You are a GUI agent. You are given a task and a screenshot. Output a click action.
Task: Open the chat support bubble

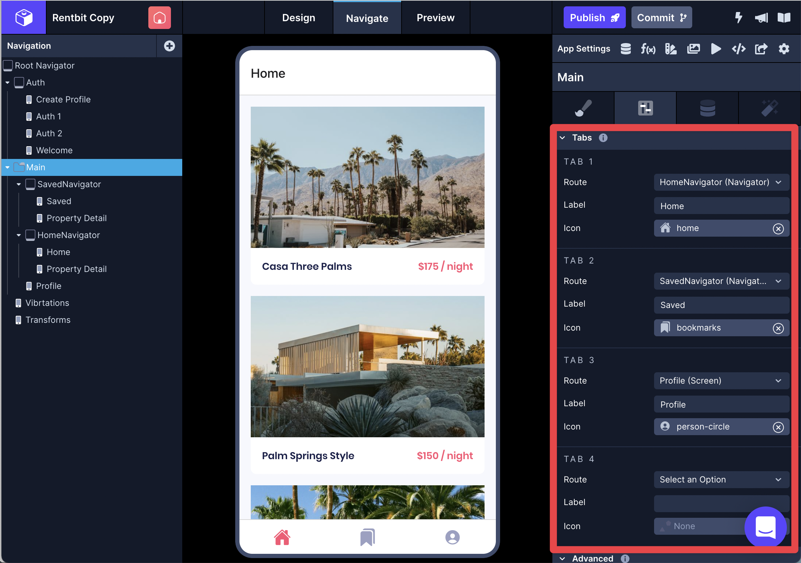[x=765, y=527]
